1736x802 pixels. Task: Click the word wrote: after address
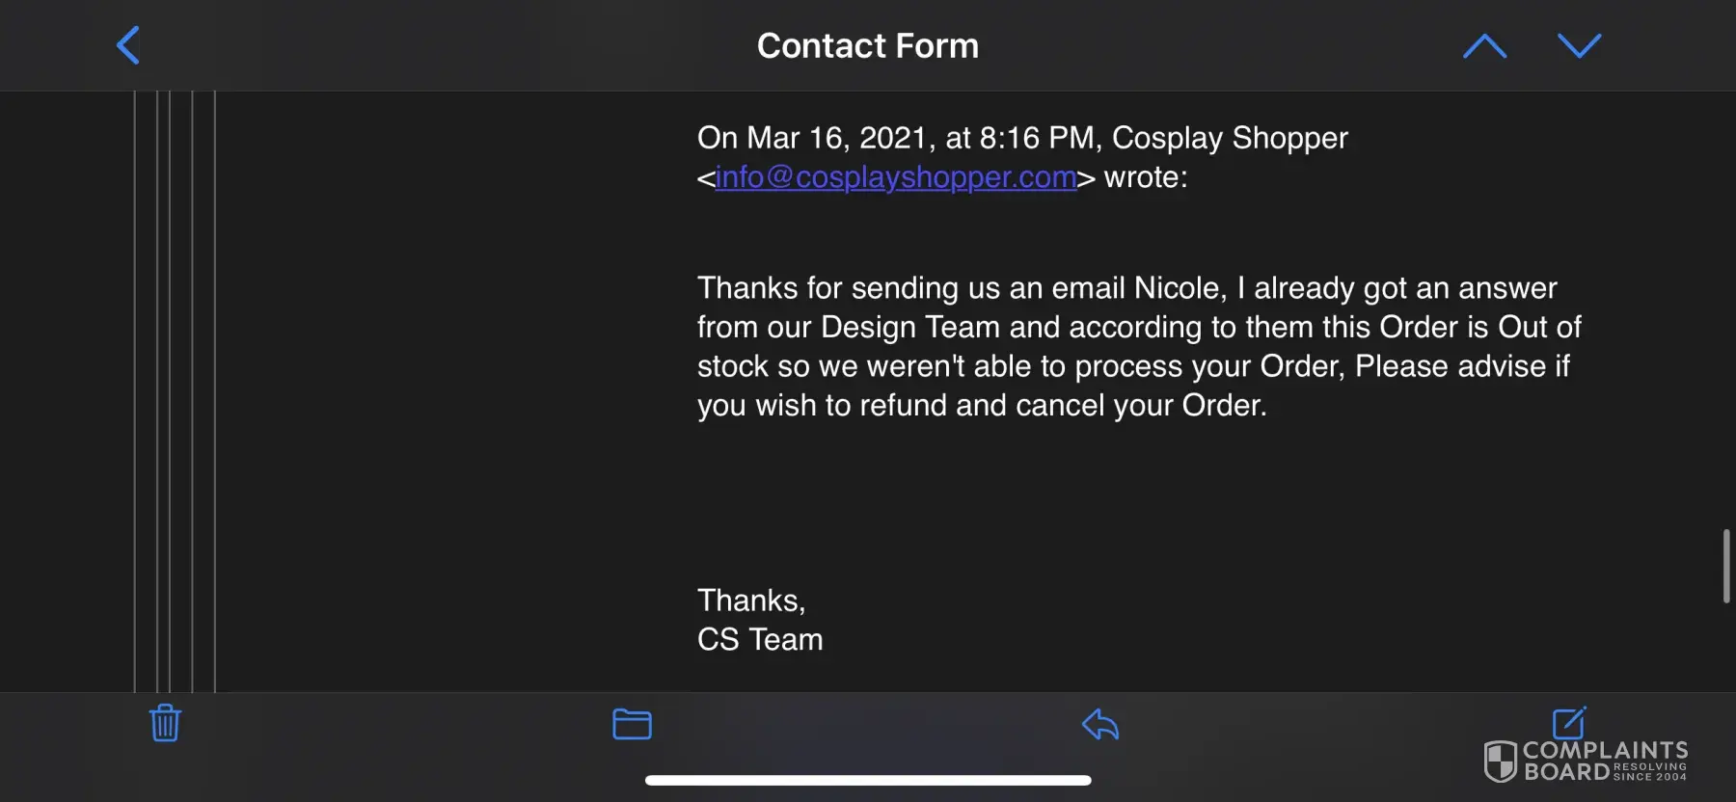click(x=1146, y=177)
